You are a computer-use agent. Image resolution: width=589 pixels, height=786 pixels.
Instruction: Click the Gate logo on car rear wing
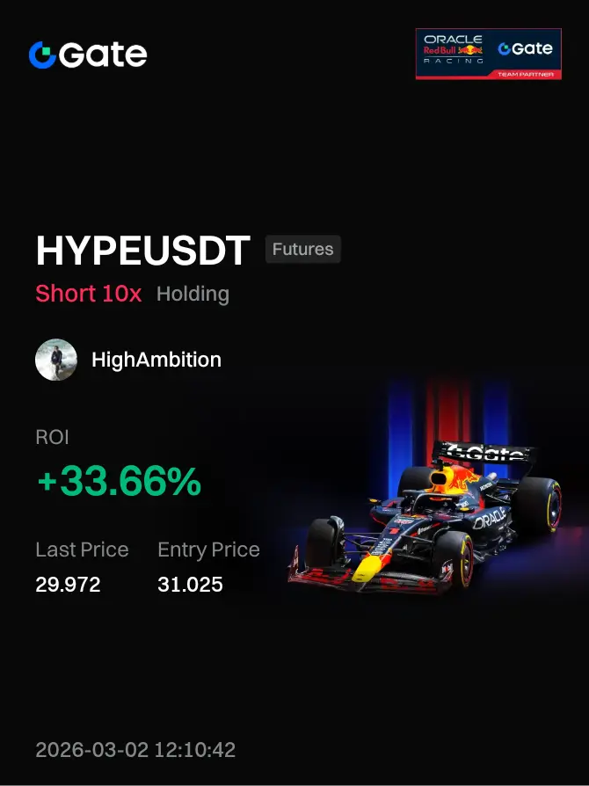coord(484,453)
